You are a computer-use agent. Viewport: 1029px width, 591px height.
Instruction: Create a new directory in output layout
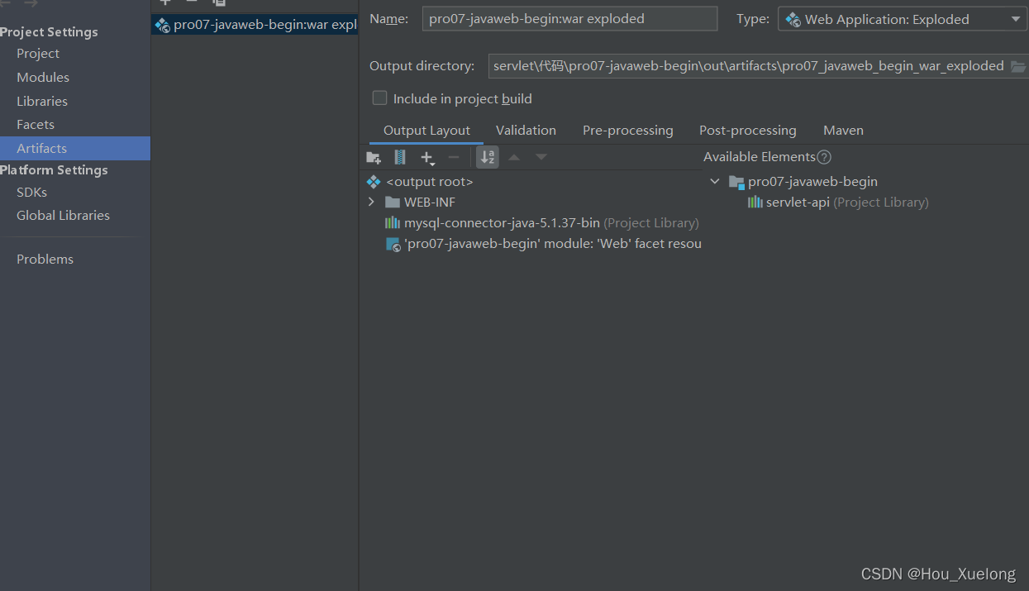(x=373, y=157)
